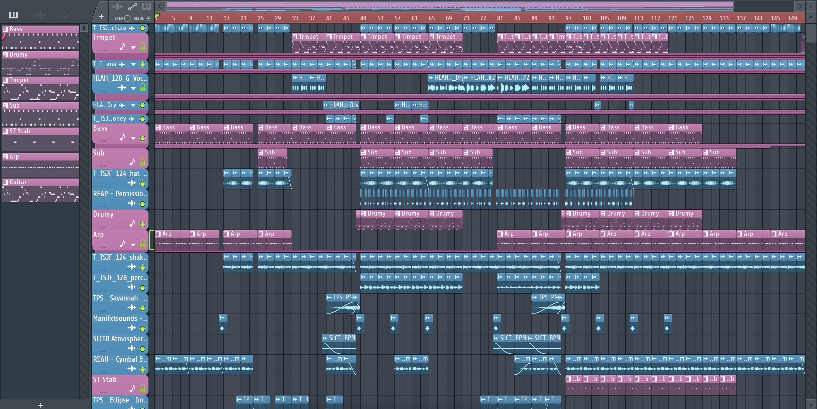Open the HLA..Dry track dropdown arrow
817x409 pixels.
pyautogui.click(x=133, y=105)
